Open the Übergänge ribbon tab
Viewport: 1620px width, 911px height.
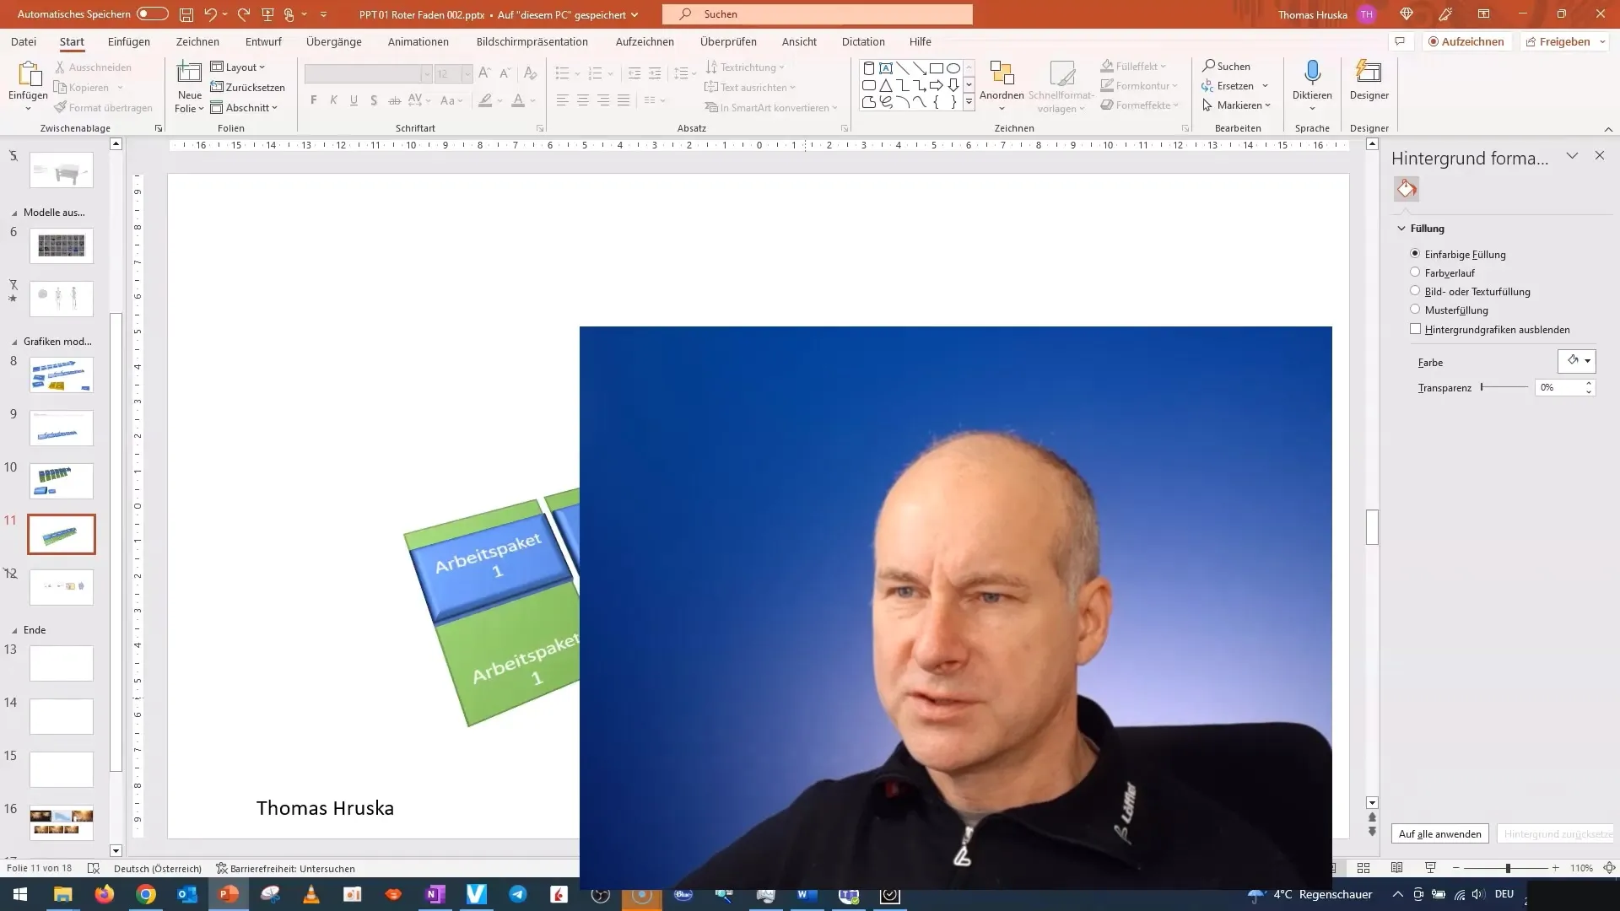coord(334,41)
